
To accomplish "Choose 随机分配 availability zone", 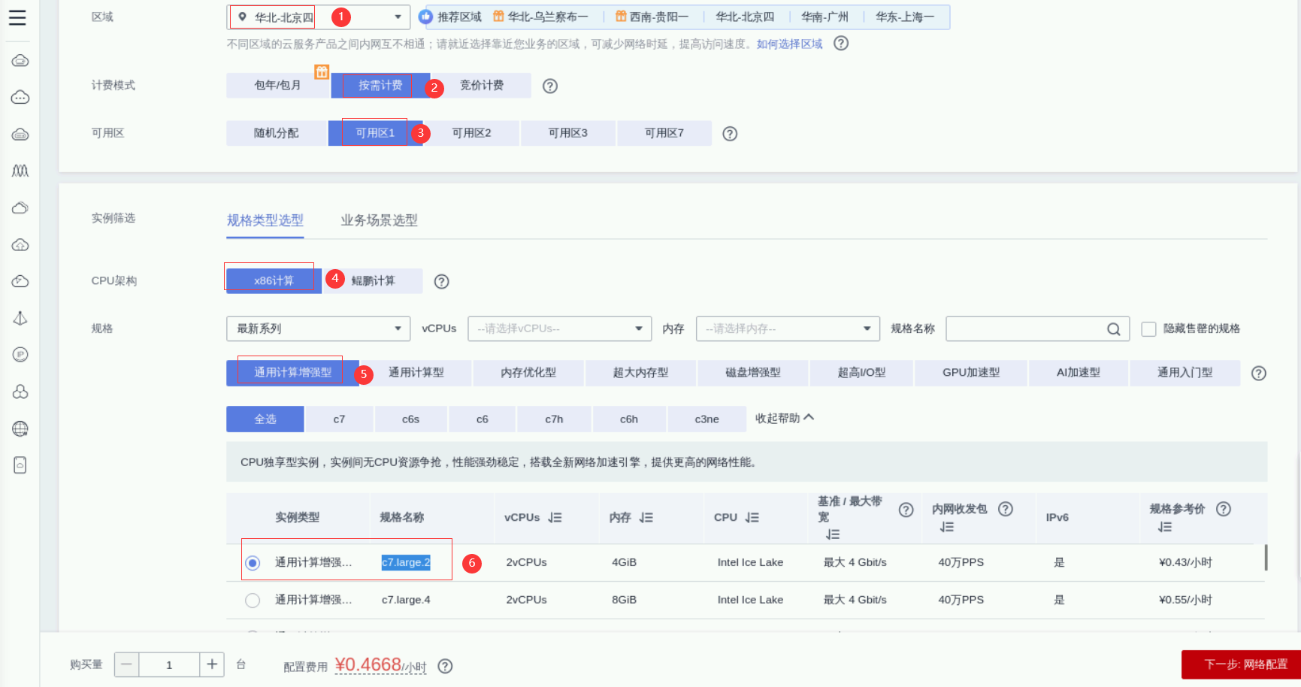I will click(277, 133).
